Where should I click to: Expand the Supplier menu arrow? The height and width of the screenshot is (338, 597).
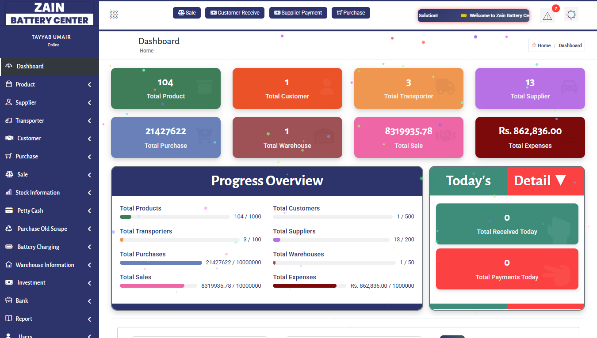coord(89,103)
